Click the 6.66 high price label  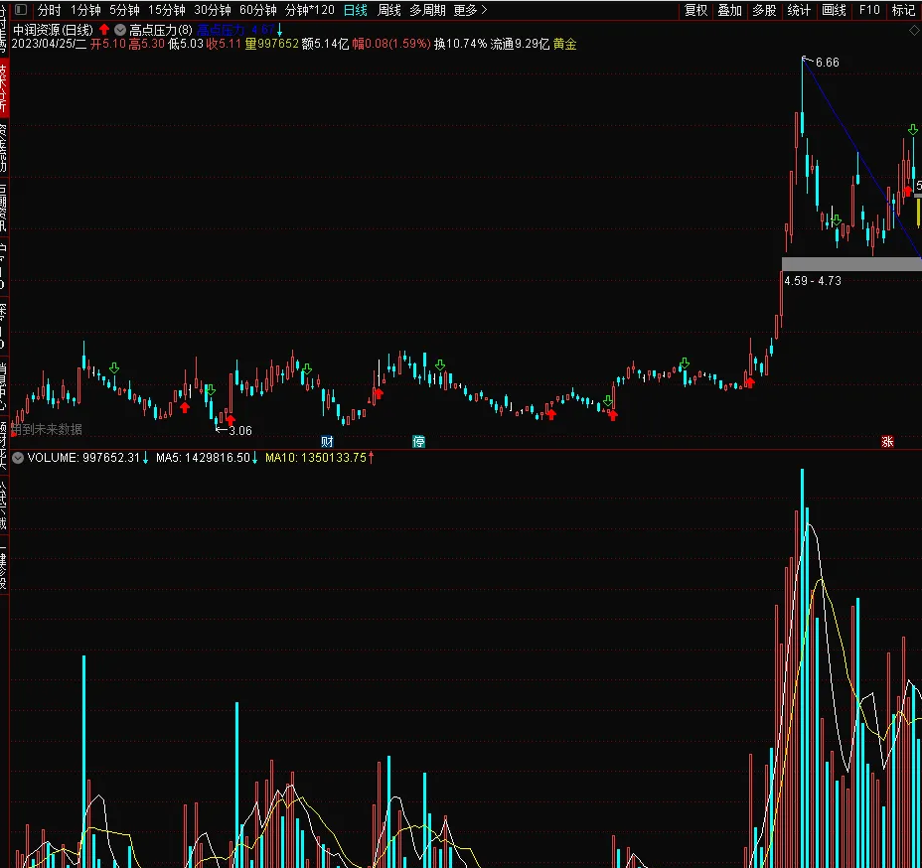tap(828, 63)
